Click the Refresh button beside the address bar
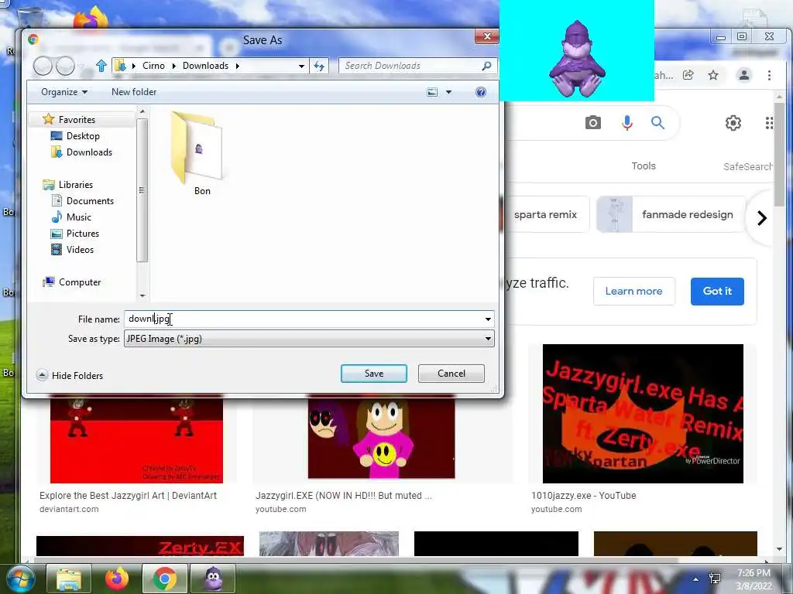 click(x=319, y=66)
